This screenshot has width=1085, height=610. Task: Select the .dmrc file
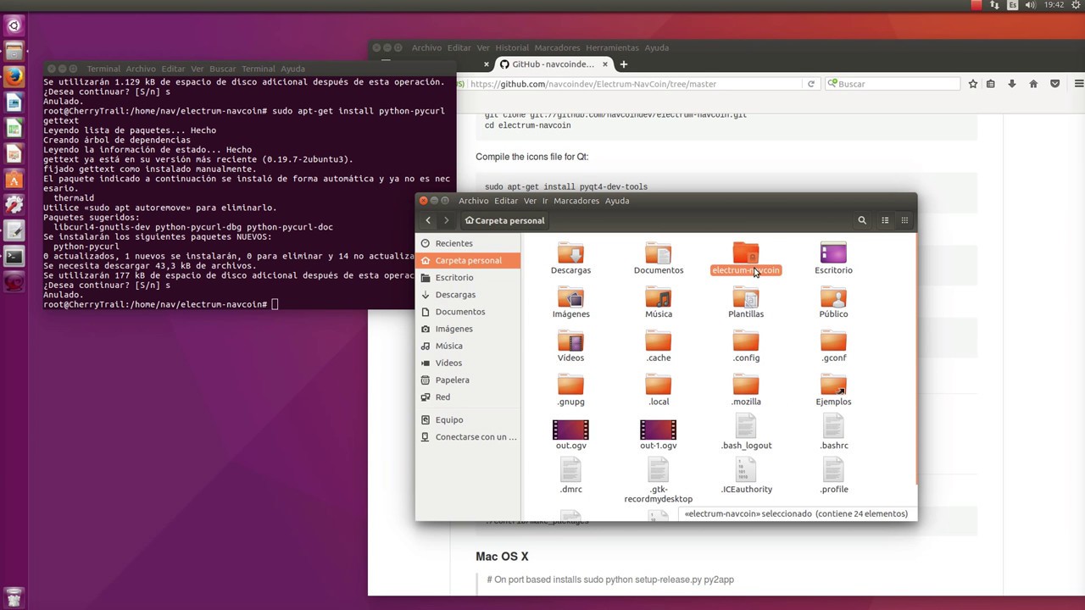[570, 476]
